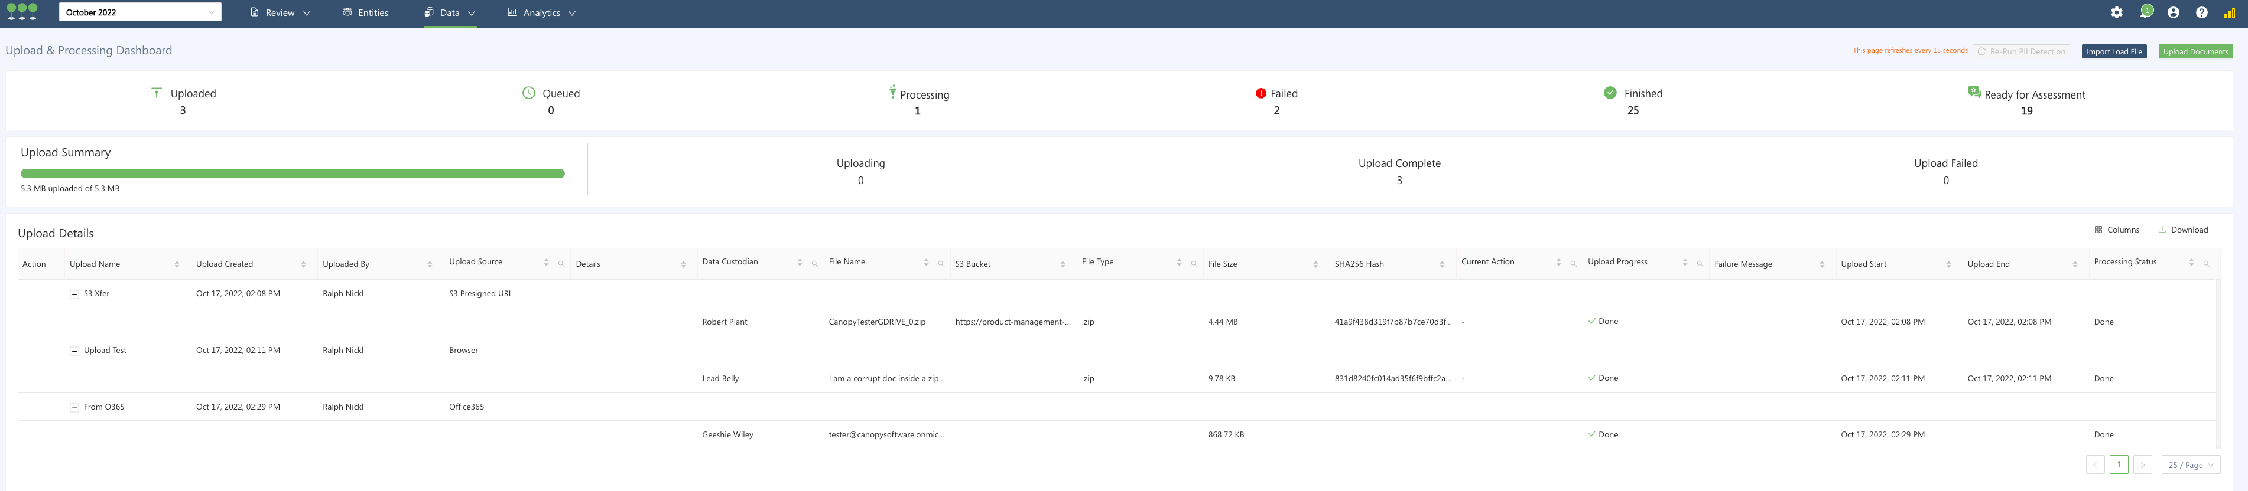Image resolution: width=2248 pixels, height=491 pixels.
Task: Click the green Finished checkmark icon
Action: (1610, 93)
